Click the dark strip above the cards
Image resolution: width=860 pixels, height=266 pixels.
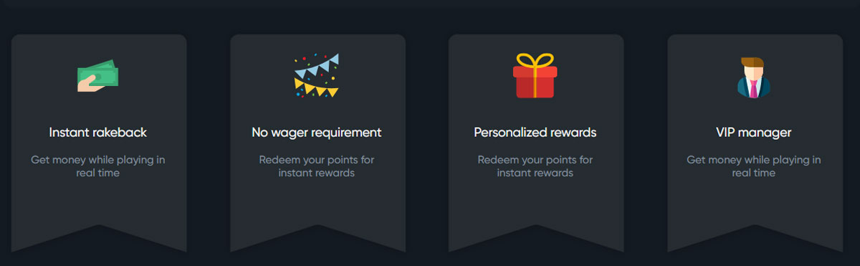tap(430, 4)
